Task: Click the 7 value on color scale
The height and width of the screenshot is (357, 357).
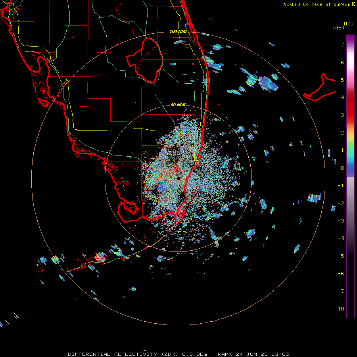Action: (342, 44)
